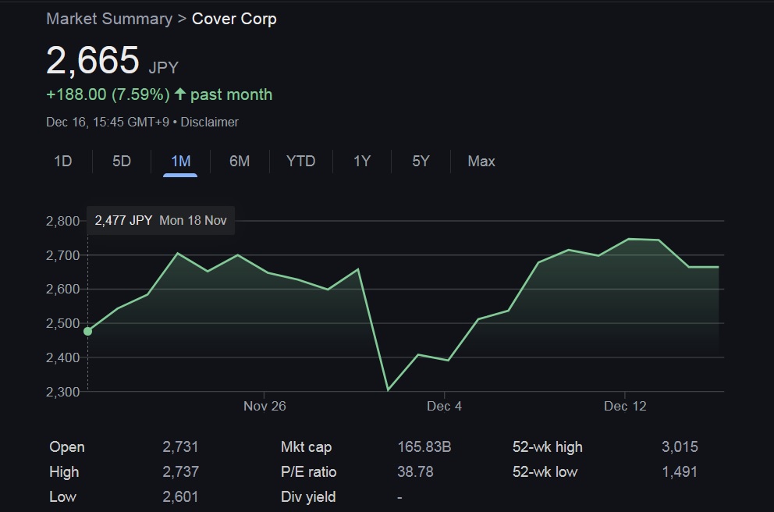Open the 1Y chart view
The image size is (774, 512).
(x=362, y=161)
